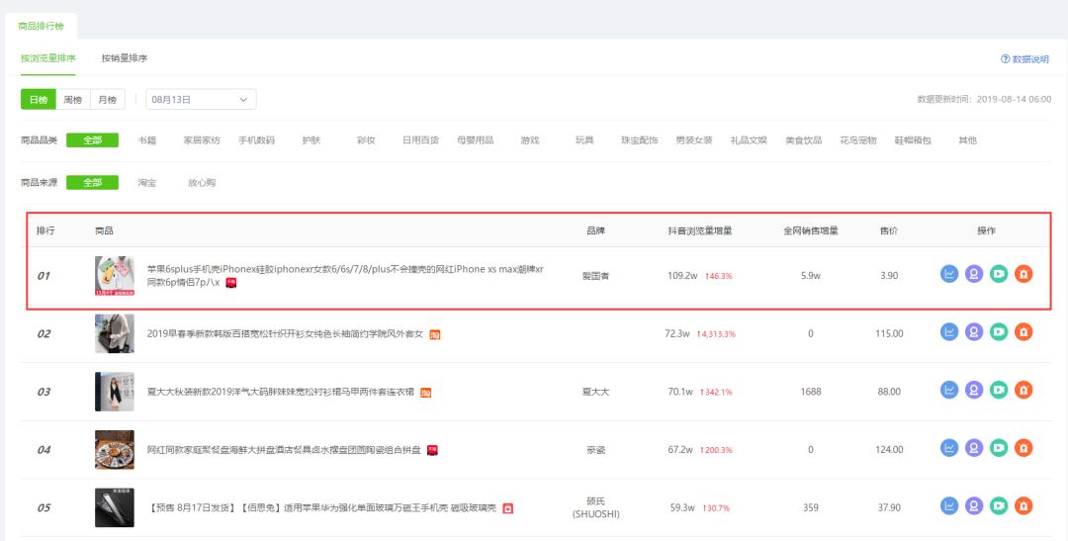
Task: Filter category by 男装女装
Action: tap(694, 140)
